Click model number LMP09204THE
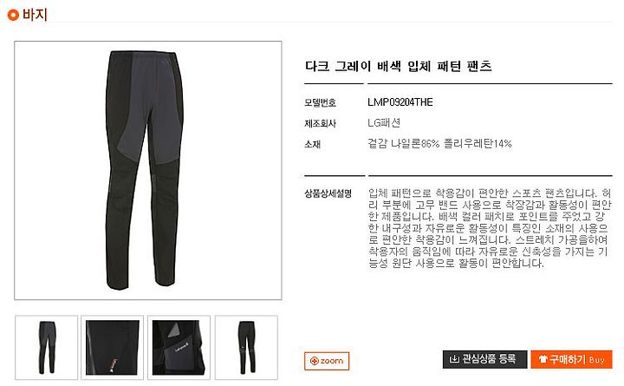 [400, 102]
